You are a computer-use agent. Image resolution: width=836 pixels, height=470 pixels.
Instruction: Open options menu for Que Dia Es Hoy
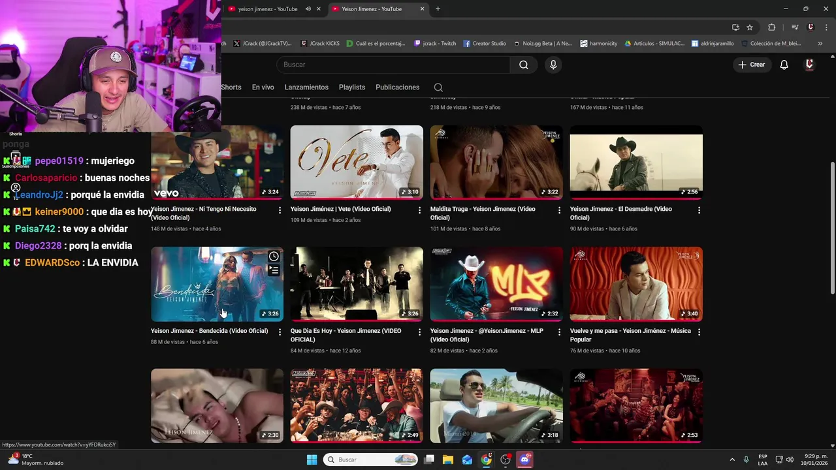click(x=419, y=332)
